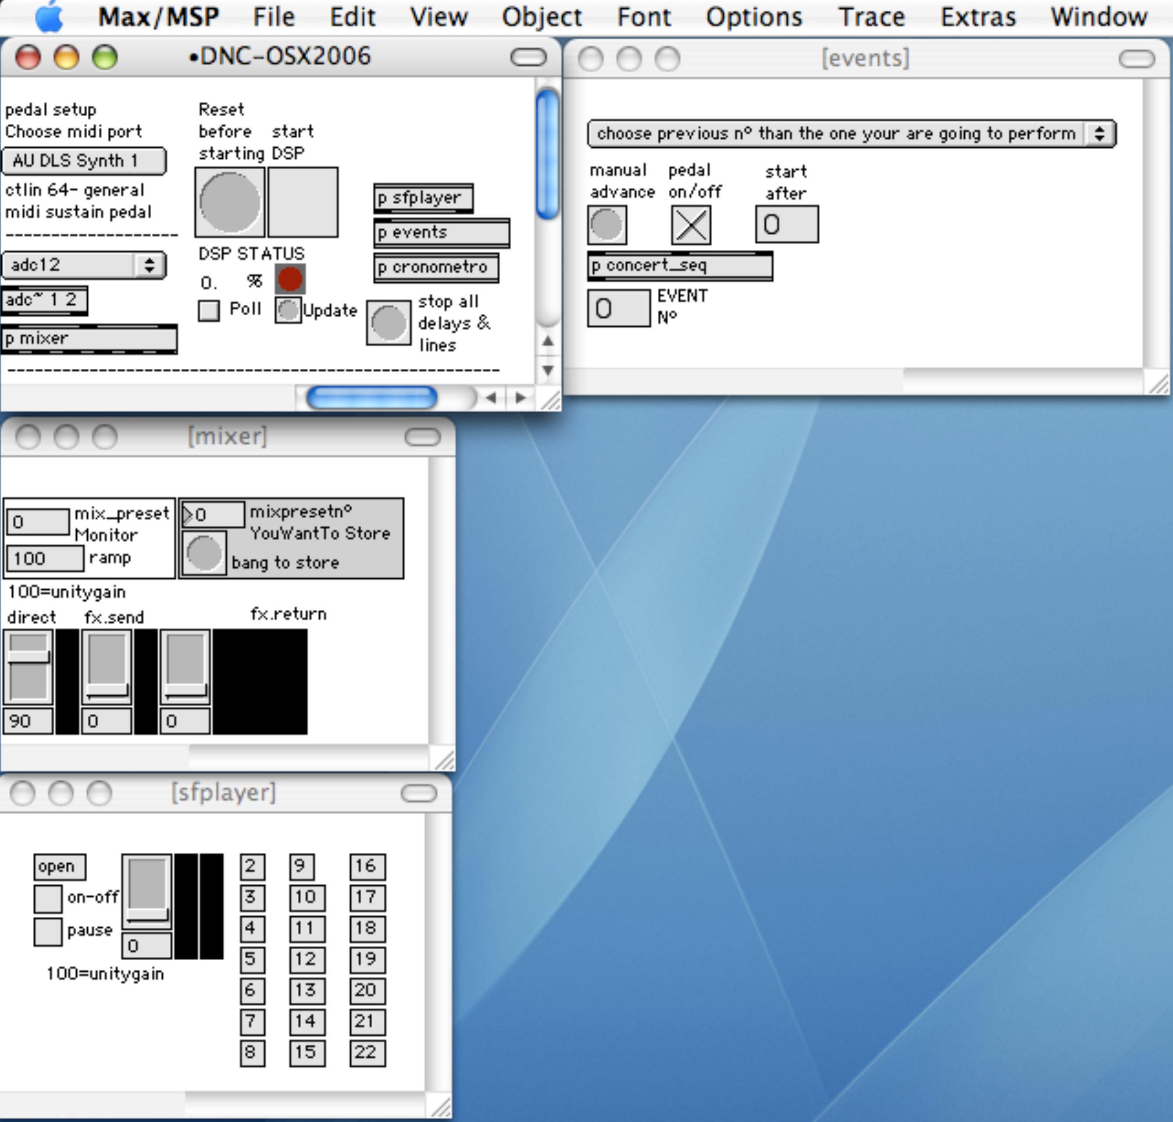Click sfplayer cue message 9

pos(302,867)
